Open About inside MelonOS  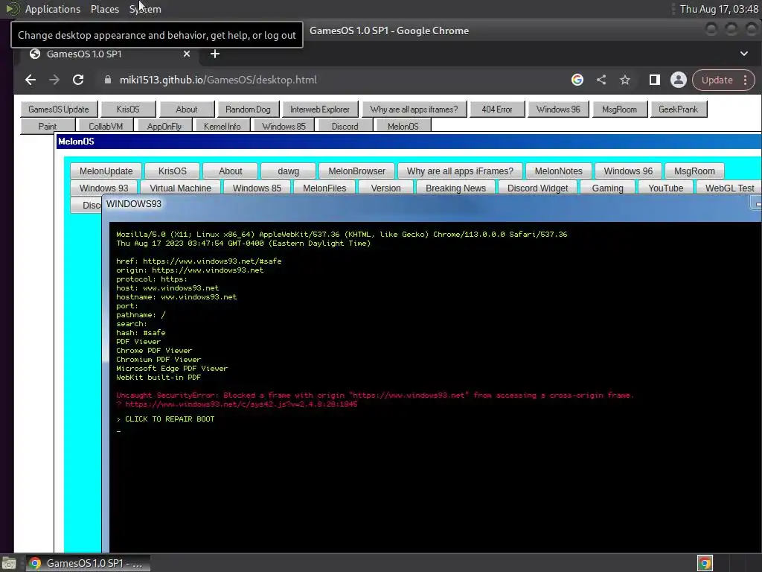tap(231, 171)
